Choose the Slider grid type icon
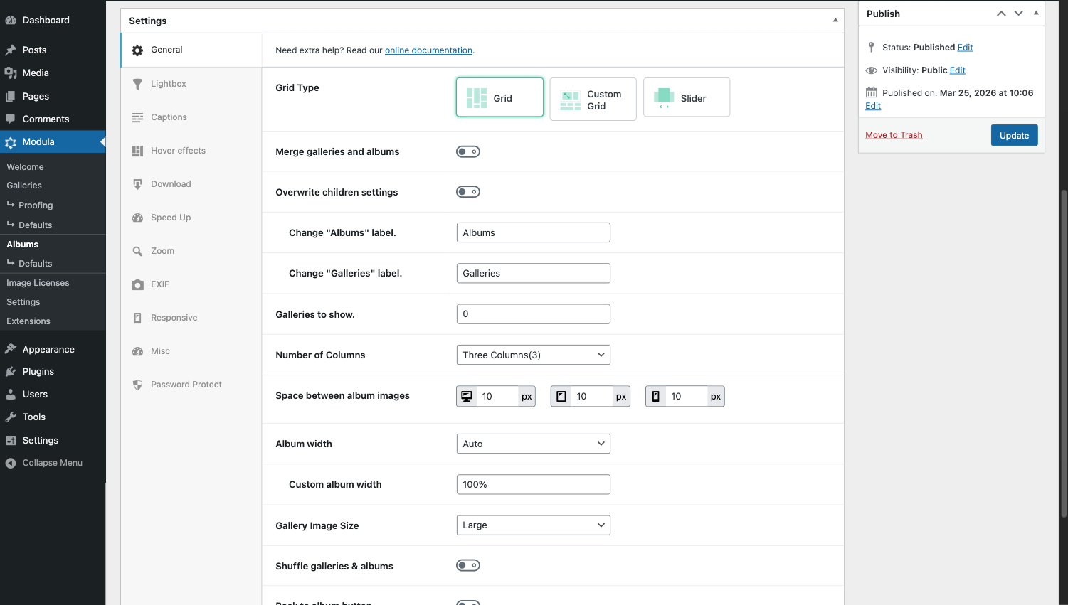 pos(664,98)
